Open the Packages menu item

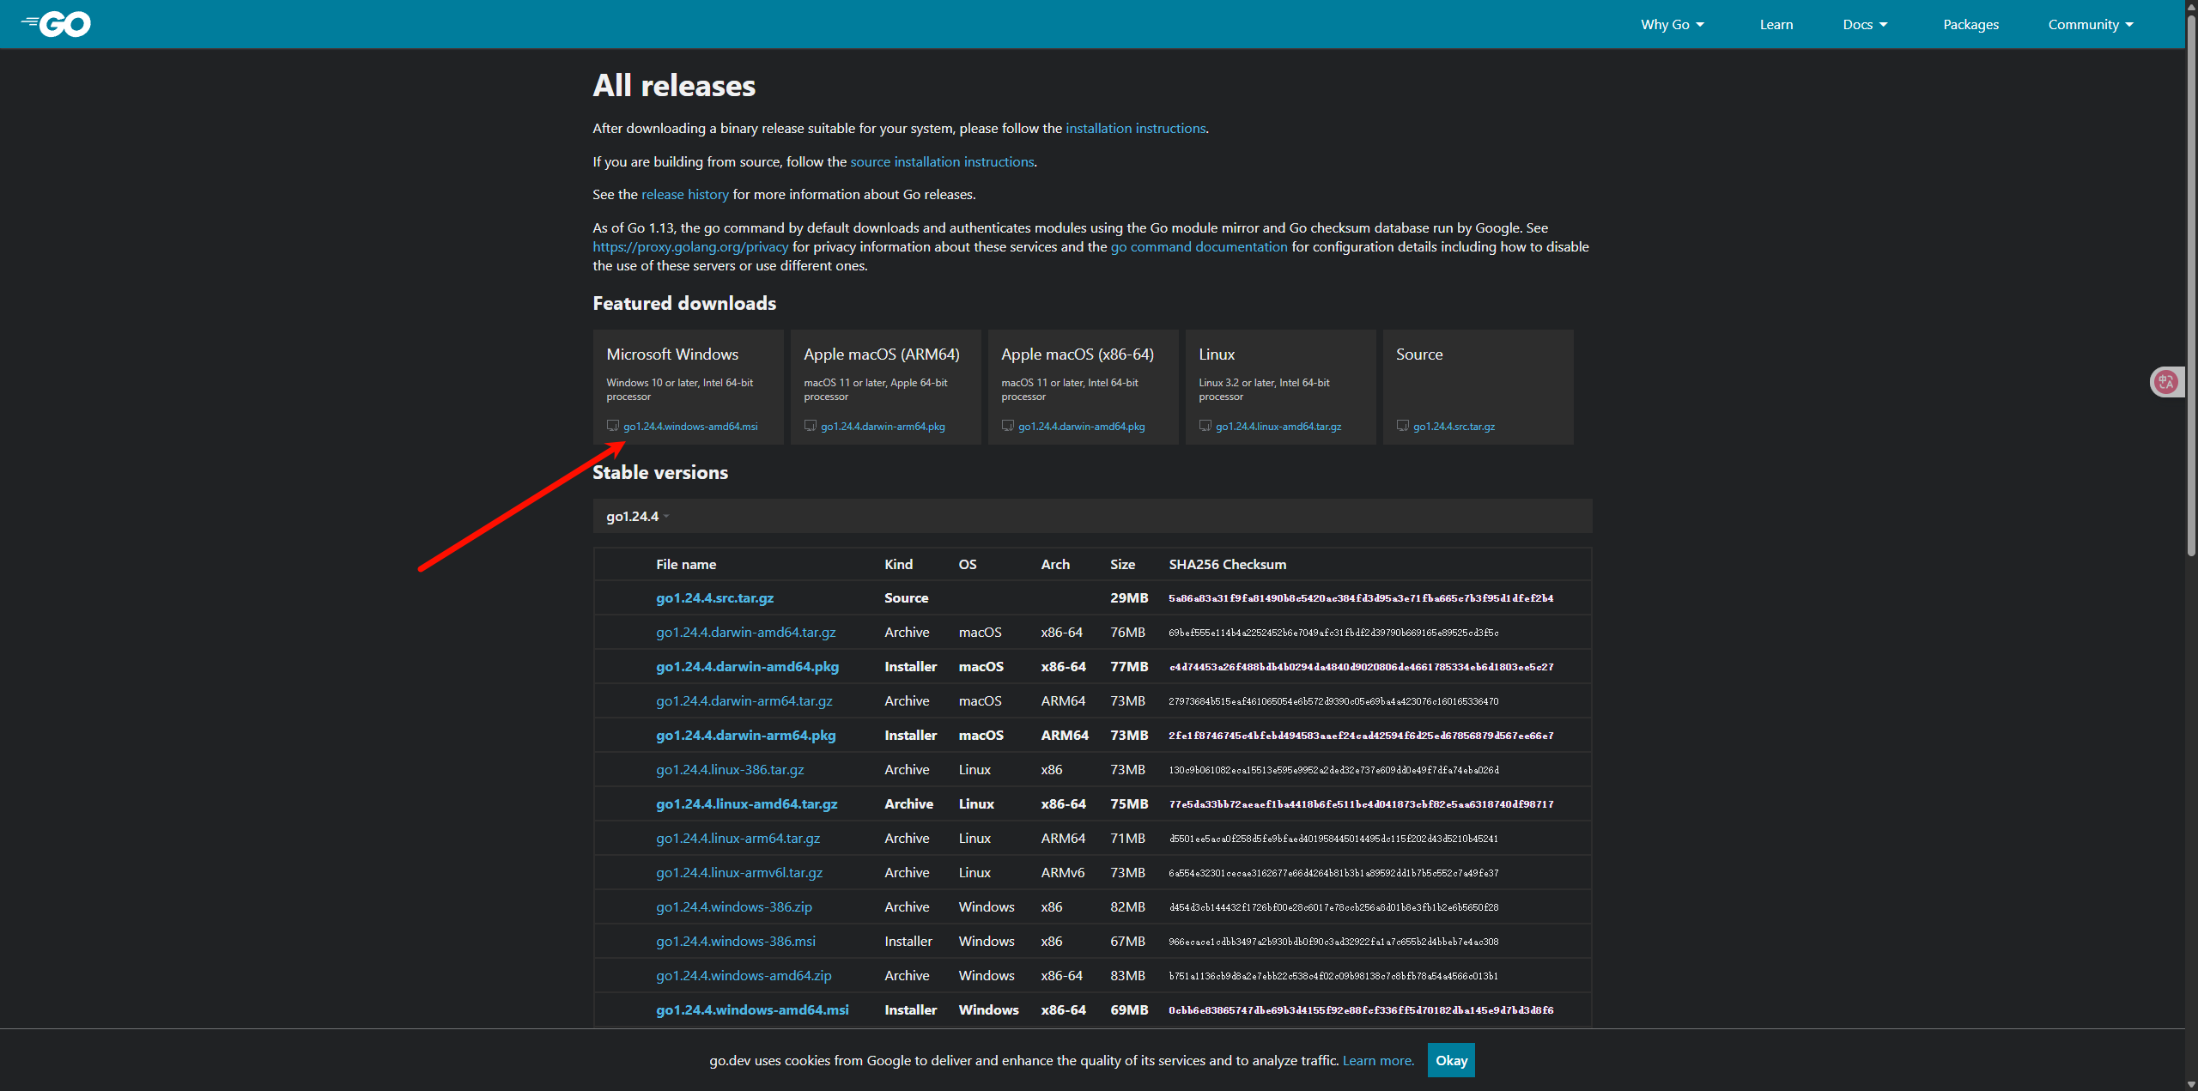pyautogui.click(x=1970, y=24)
